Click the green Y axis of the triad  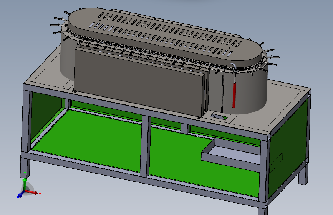click(25, 184)
